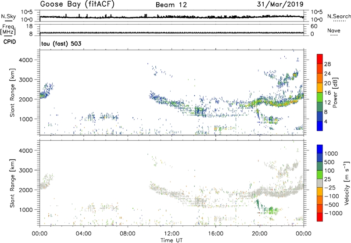The image size is (351, 243).
Task: Click the "CPID" label
Action: pos(10,42)
